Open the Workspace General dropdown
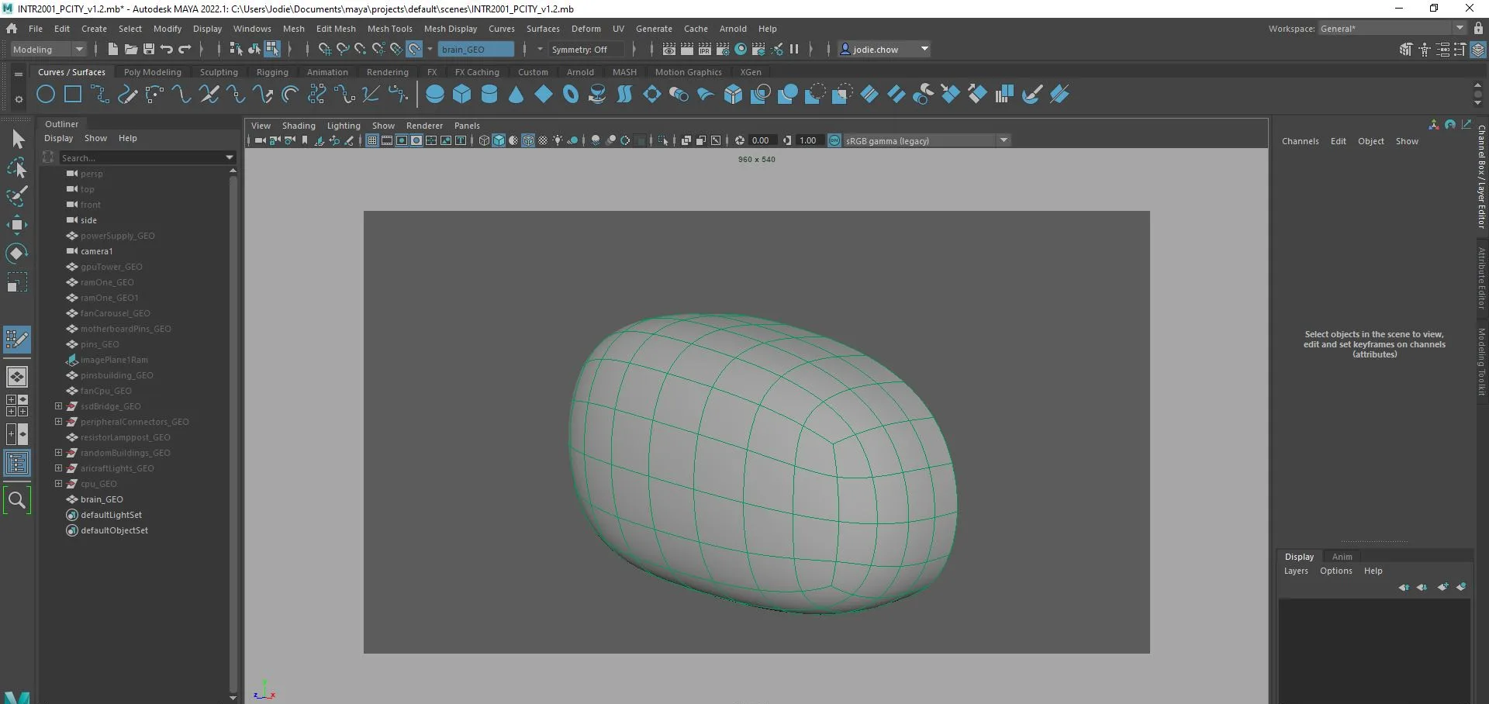Image resolution: width=1489 pixels, height=704 pixels. click(x=1393, y=29)
